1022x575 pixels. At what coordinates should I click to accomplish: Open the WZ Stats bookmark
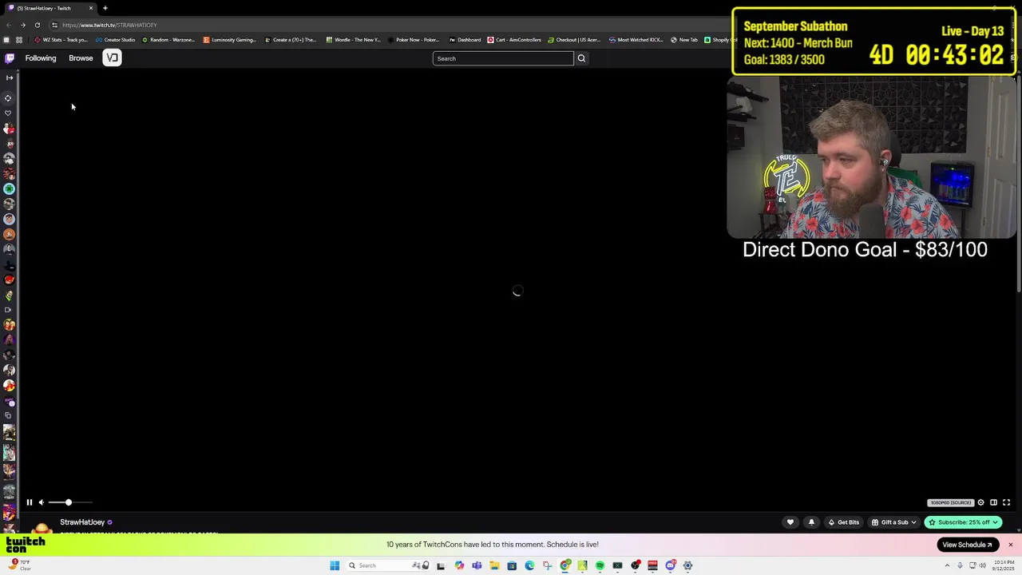coord(61,40)
